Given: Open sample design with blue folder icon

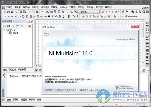Looking at the screenshot, I should (12, 12).
